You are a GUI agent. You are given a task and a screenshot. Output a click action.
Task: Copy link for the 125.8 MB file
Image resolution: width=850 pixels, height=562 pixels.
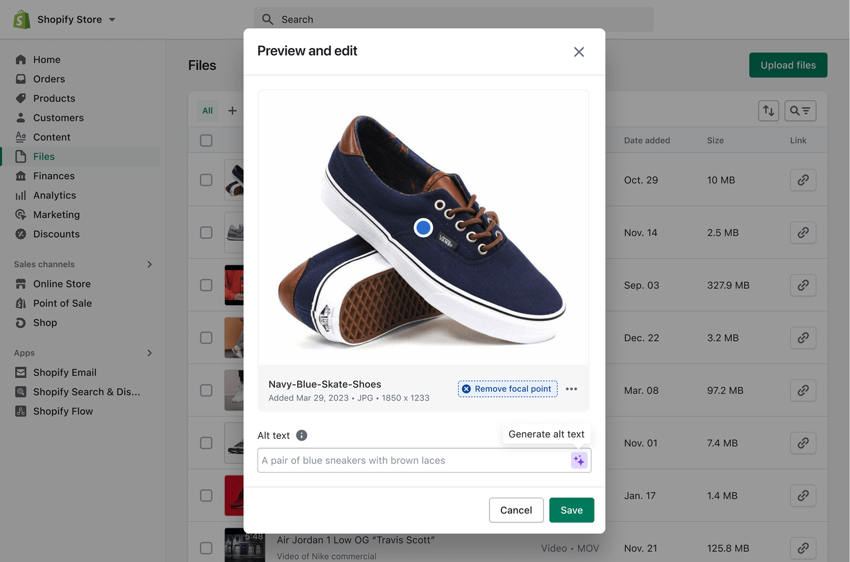803,548
